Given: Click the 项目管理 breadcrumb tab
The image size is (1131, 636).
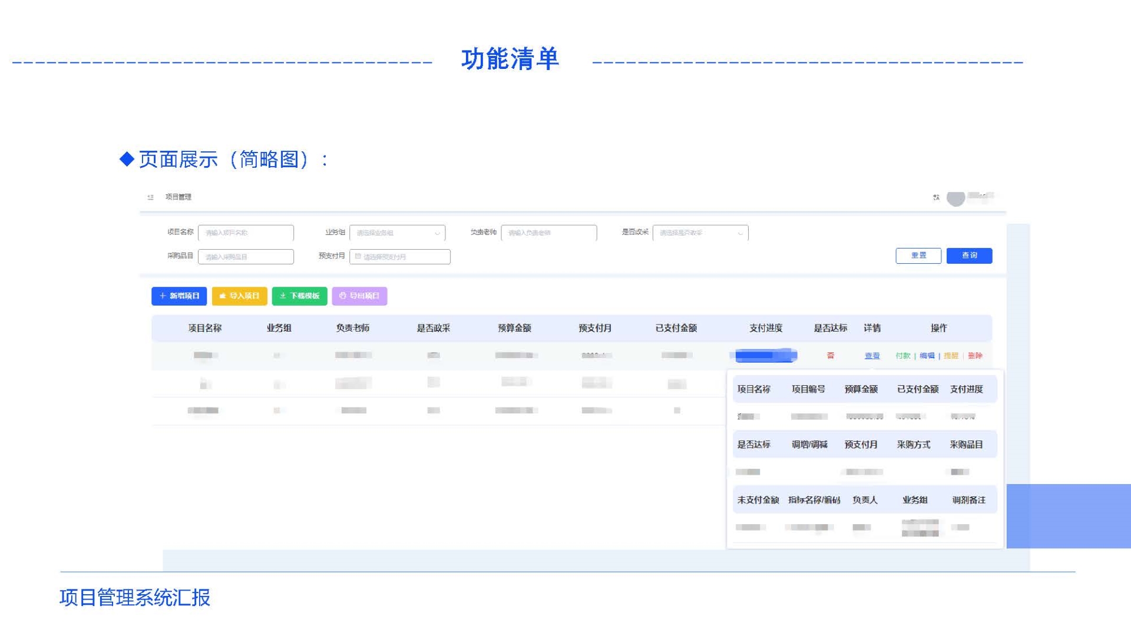Looking at the screenshot, I should tap(178, 197).
